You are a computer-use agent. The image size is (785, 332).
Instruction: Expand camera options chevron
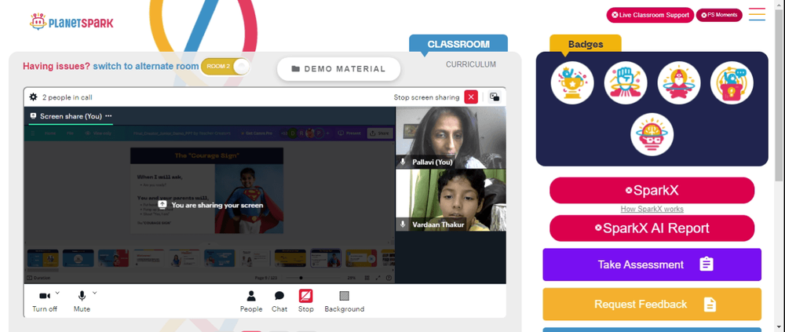tap(57, 293)
